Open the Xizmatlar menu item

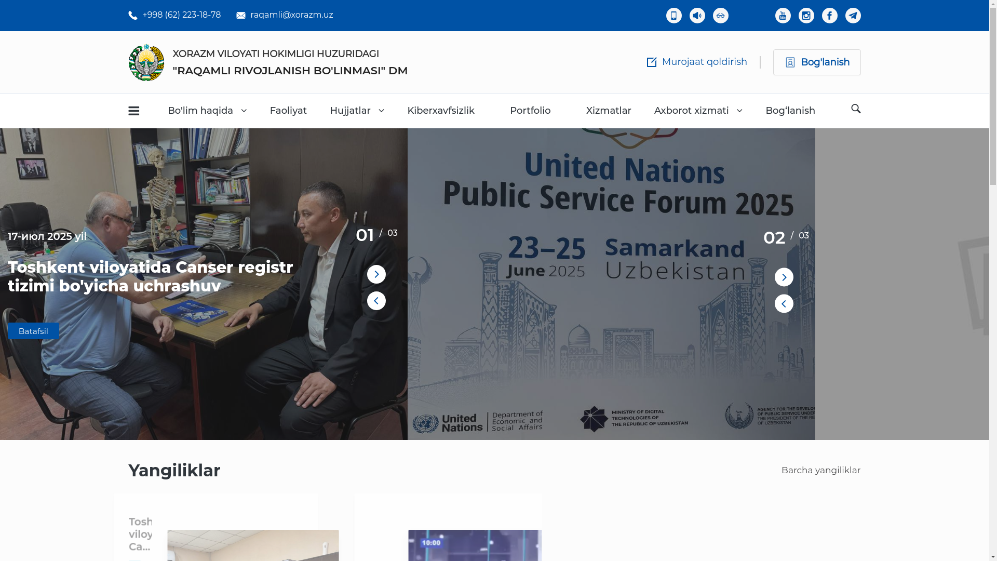click(x=609, y=111)
